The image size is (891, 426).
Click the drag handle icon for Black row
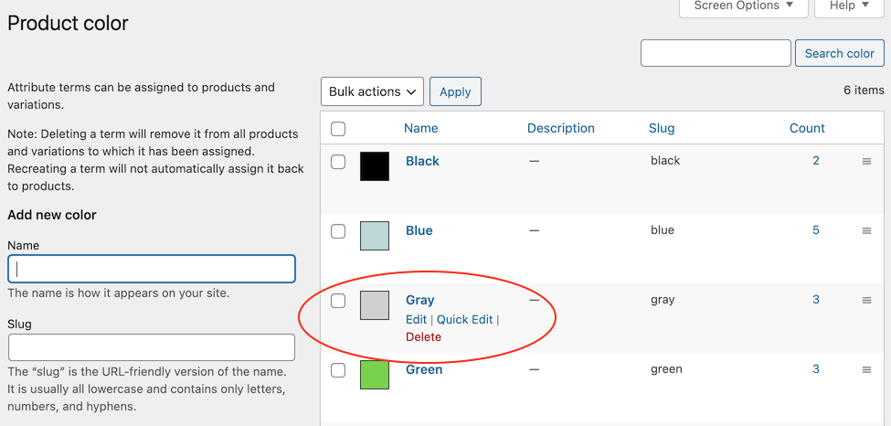coord(866,162)
